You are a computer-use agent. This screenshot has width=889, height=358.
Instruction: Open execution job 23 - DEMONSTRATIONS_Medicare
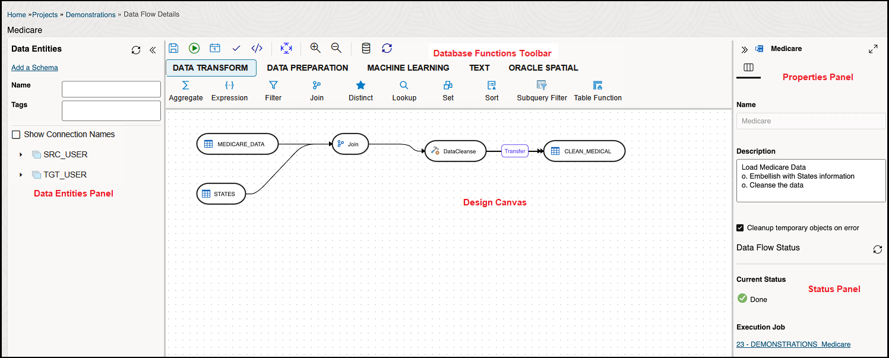(x=793, y=344)
